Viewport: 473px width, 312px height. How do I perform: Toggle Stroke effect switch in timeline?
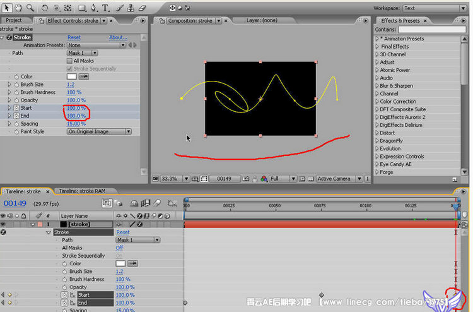click(3, 232)
